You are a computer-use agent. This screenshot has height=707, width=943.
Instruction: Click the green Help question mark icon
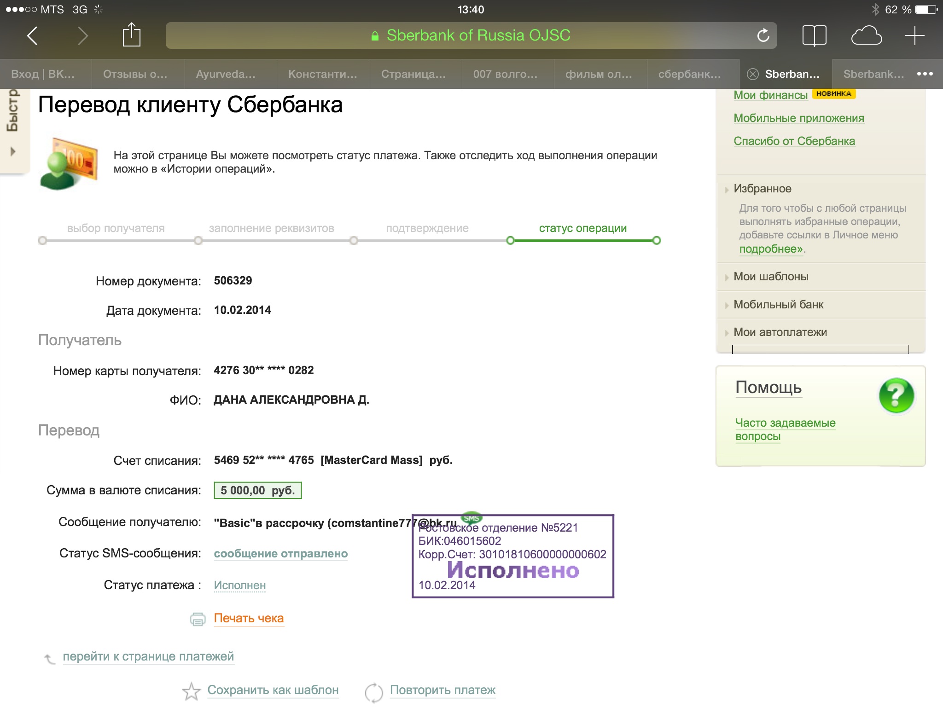(896, 395)
